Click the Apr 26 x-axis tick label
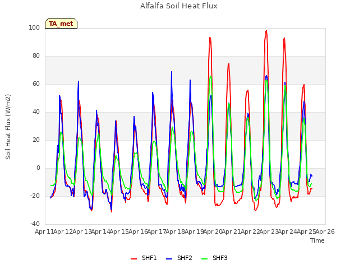This screenshot has height=269, width=359. (x=325, y=231)
